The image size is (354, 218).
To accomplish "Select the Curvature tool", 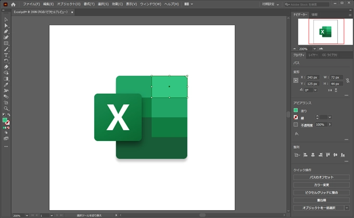I will (x=6, y=37).
